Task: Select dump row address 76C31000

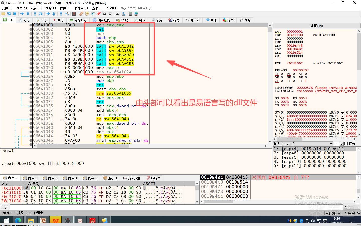Action: tap(11, 188)
